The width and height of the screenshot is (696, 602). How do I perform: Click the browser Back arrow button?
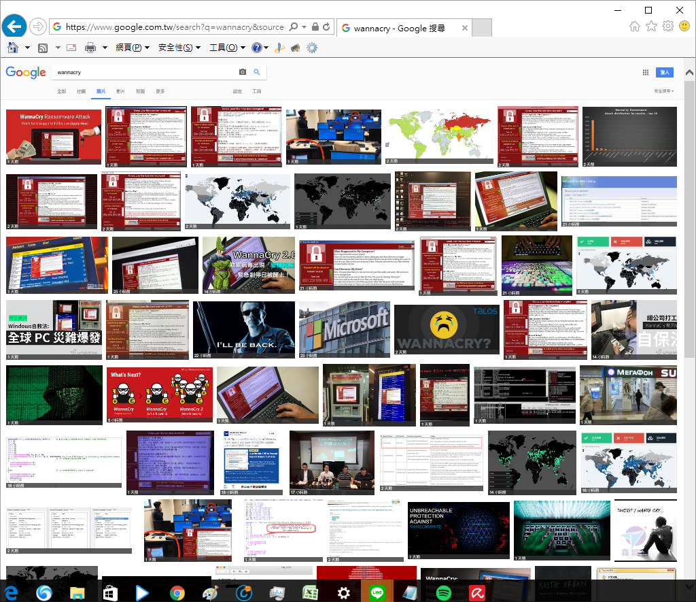tap(14, 27)
